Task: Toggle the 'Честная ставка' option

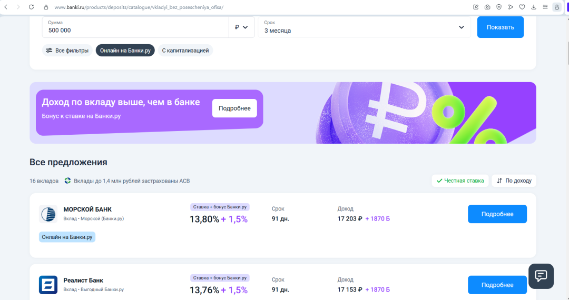Action: click(460, 181)
